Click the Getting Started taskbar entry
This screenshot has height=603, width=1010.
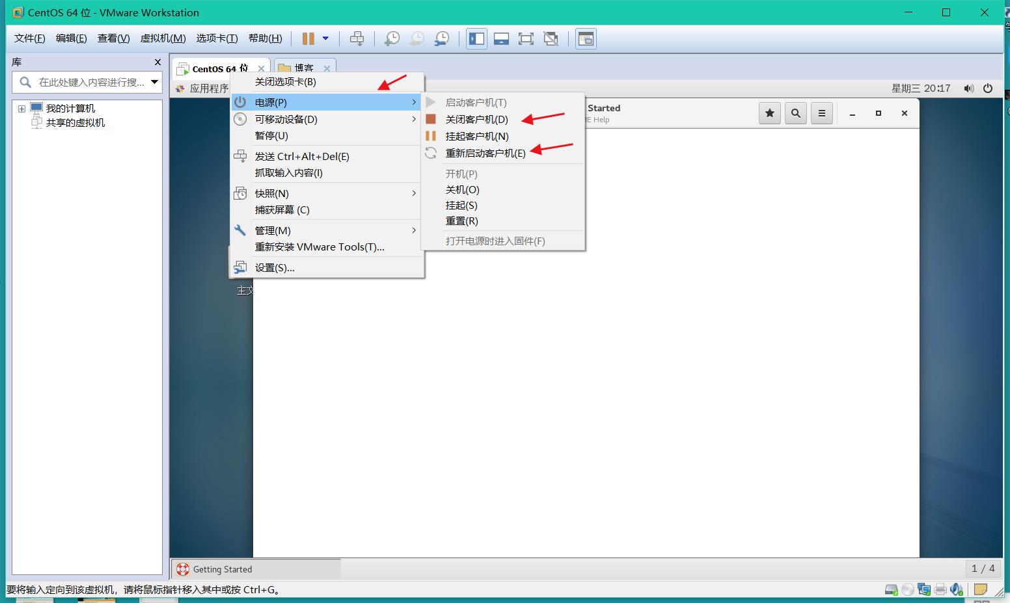[x=256, y=569]
